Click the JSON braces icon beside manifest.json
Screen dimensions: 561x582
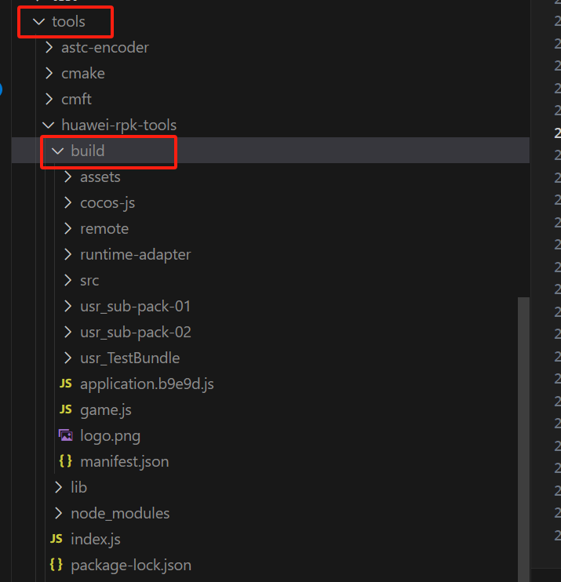[66, 461]
